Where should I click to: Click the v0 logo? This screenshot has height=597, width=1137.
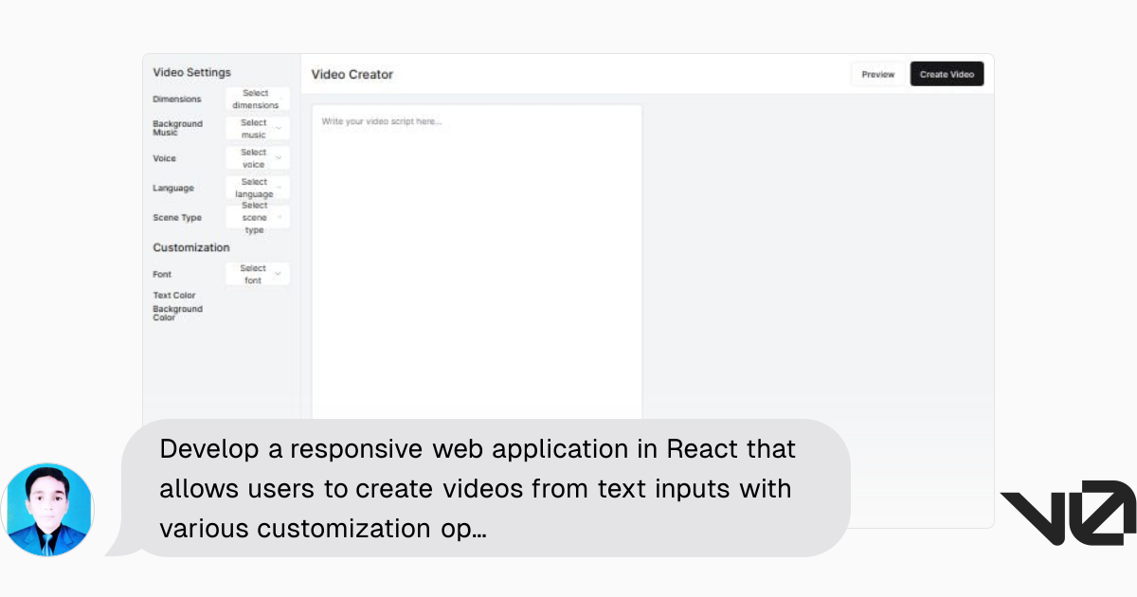click(x=1068, y=513)
